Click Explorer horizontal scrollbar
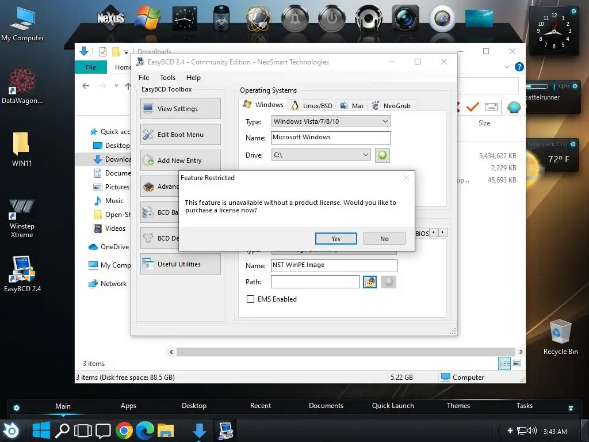Image resolution: width=589 pixels, height=442 pixels. click(x=346, y=352)
